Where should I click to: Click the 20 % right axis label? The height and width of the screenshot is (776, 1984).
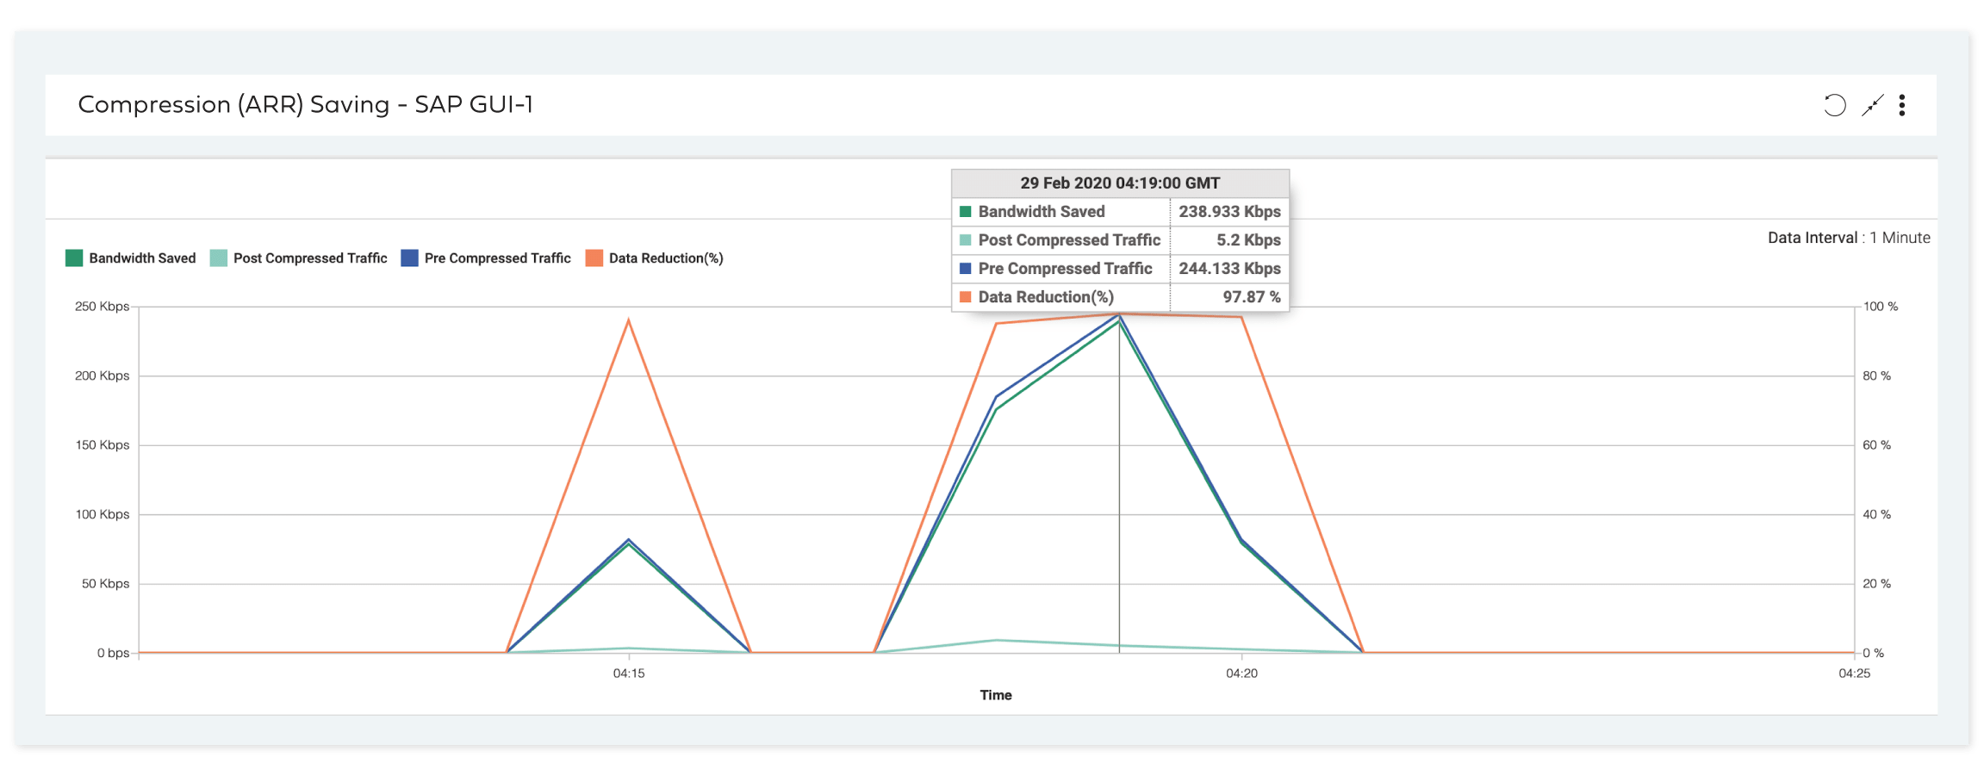click(1876, 584)
